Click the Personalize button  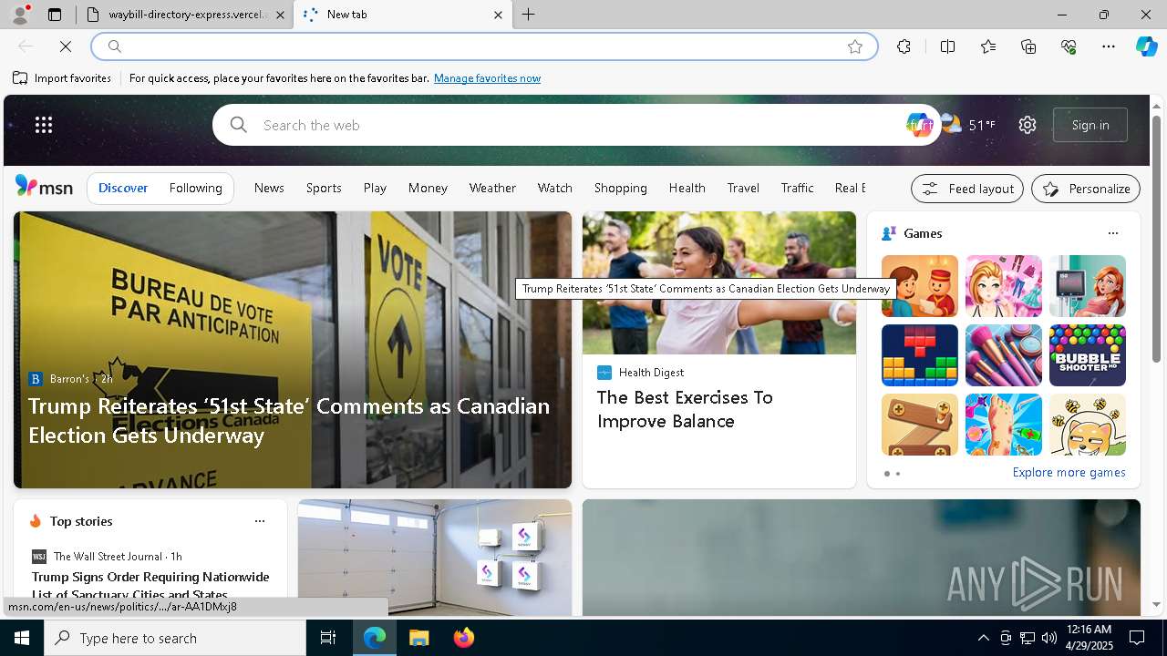[x=1086, y=189]
